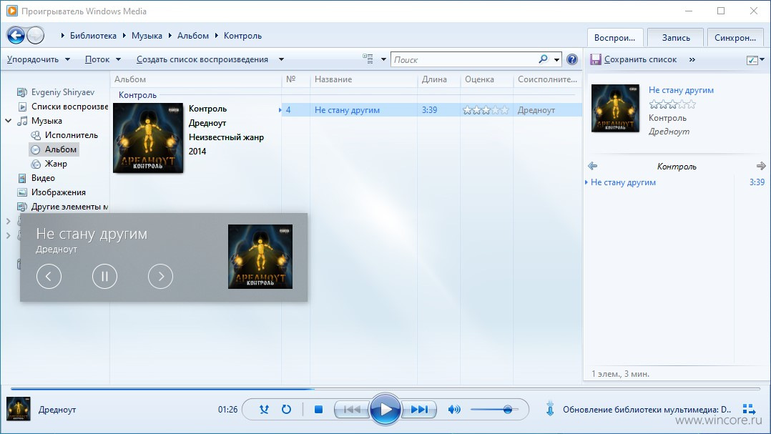Show more list pane commands chevron
The width and height of the screenshot is (771, 434).
point(692,59)
